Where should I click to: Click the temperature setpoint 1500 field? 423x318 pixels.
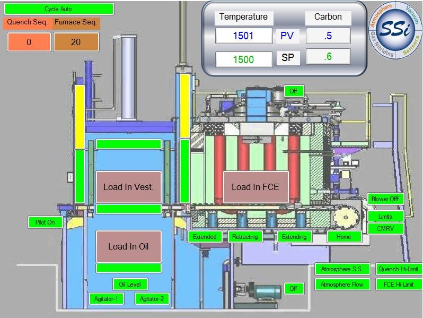click(x=244, y=59)
